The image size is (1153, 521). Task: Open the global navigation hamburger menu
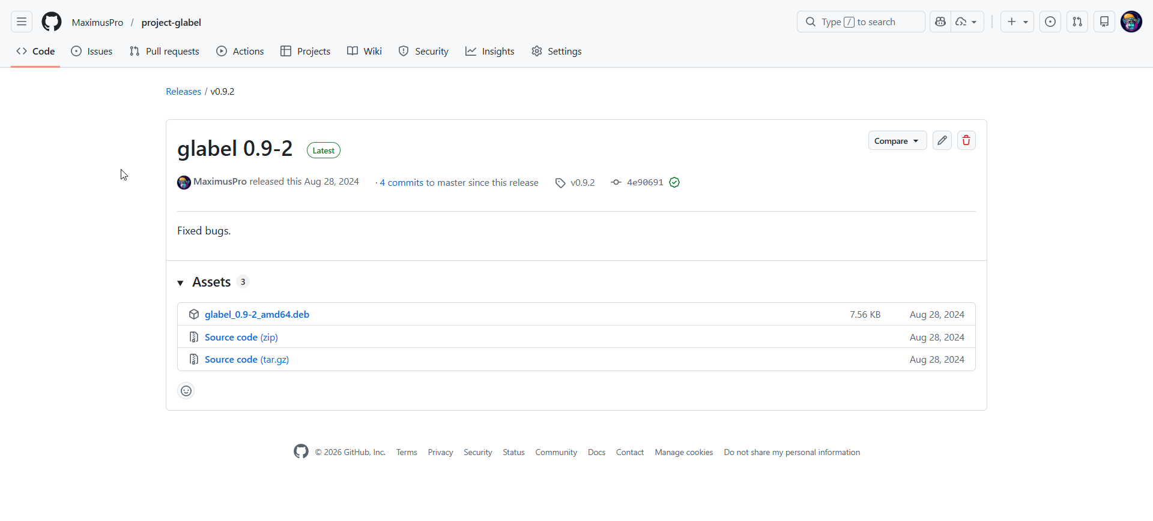pyautogui.click(x=22, y=22)
